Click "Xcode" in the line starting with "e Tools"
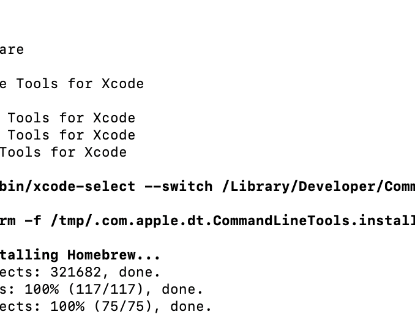Screen dimensions: 415x328 click(122, 84)
